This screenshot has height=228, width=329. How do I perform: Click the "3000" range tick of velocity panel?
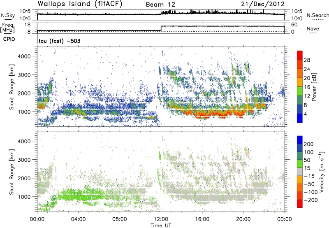24,160
